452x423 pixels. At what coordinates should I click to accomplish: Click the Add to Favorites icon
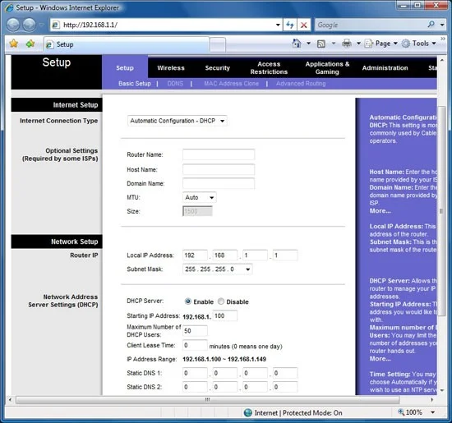[x=30, y=44]
